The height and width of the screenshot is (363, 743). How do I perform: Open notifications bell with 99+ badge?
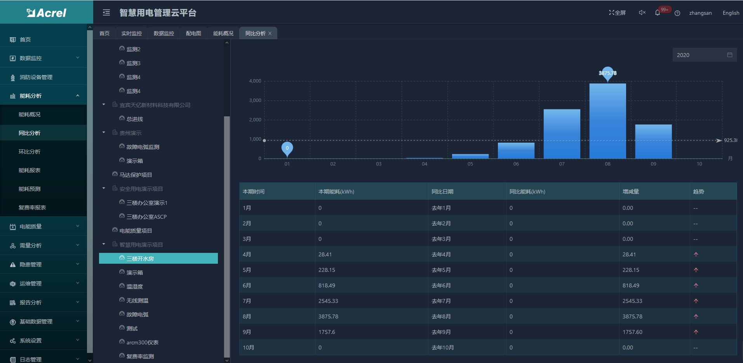[658, 13]
